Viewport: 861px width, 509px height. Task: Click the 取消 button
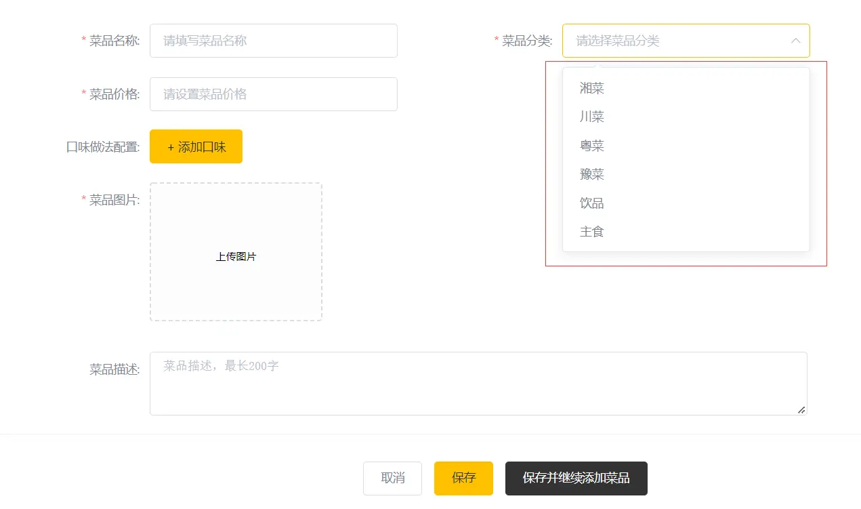pyautogui.click(x=392, y=479)
